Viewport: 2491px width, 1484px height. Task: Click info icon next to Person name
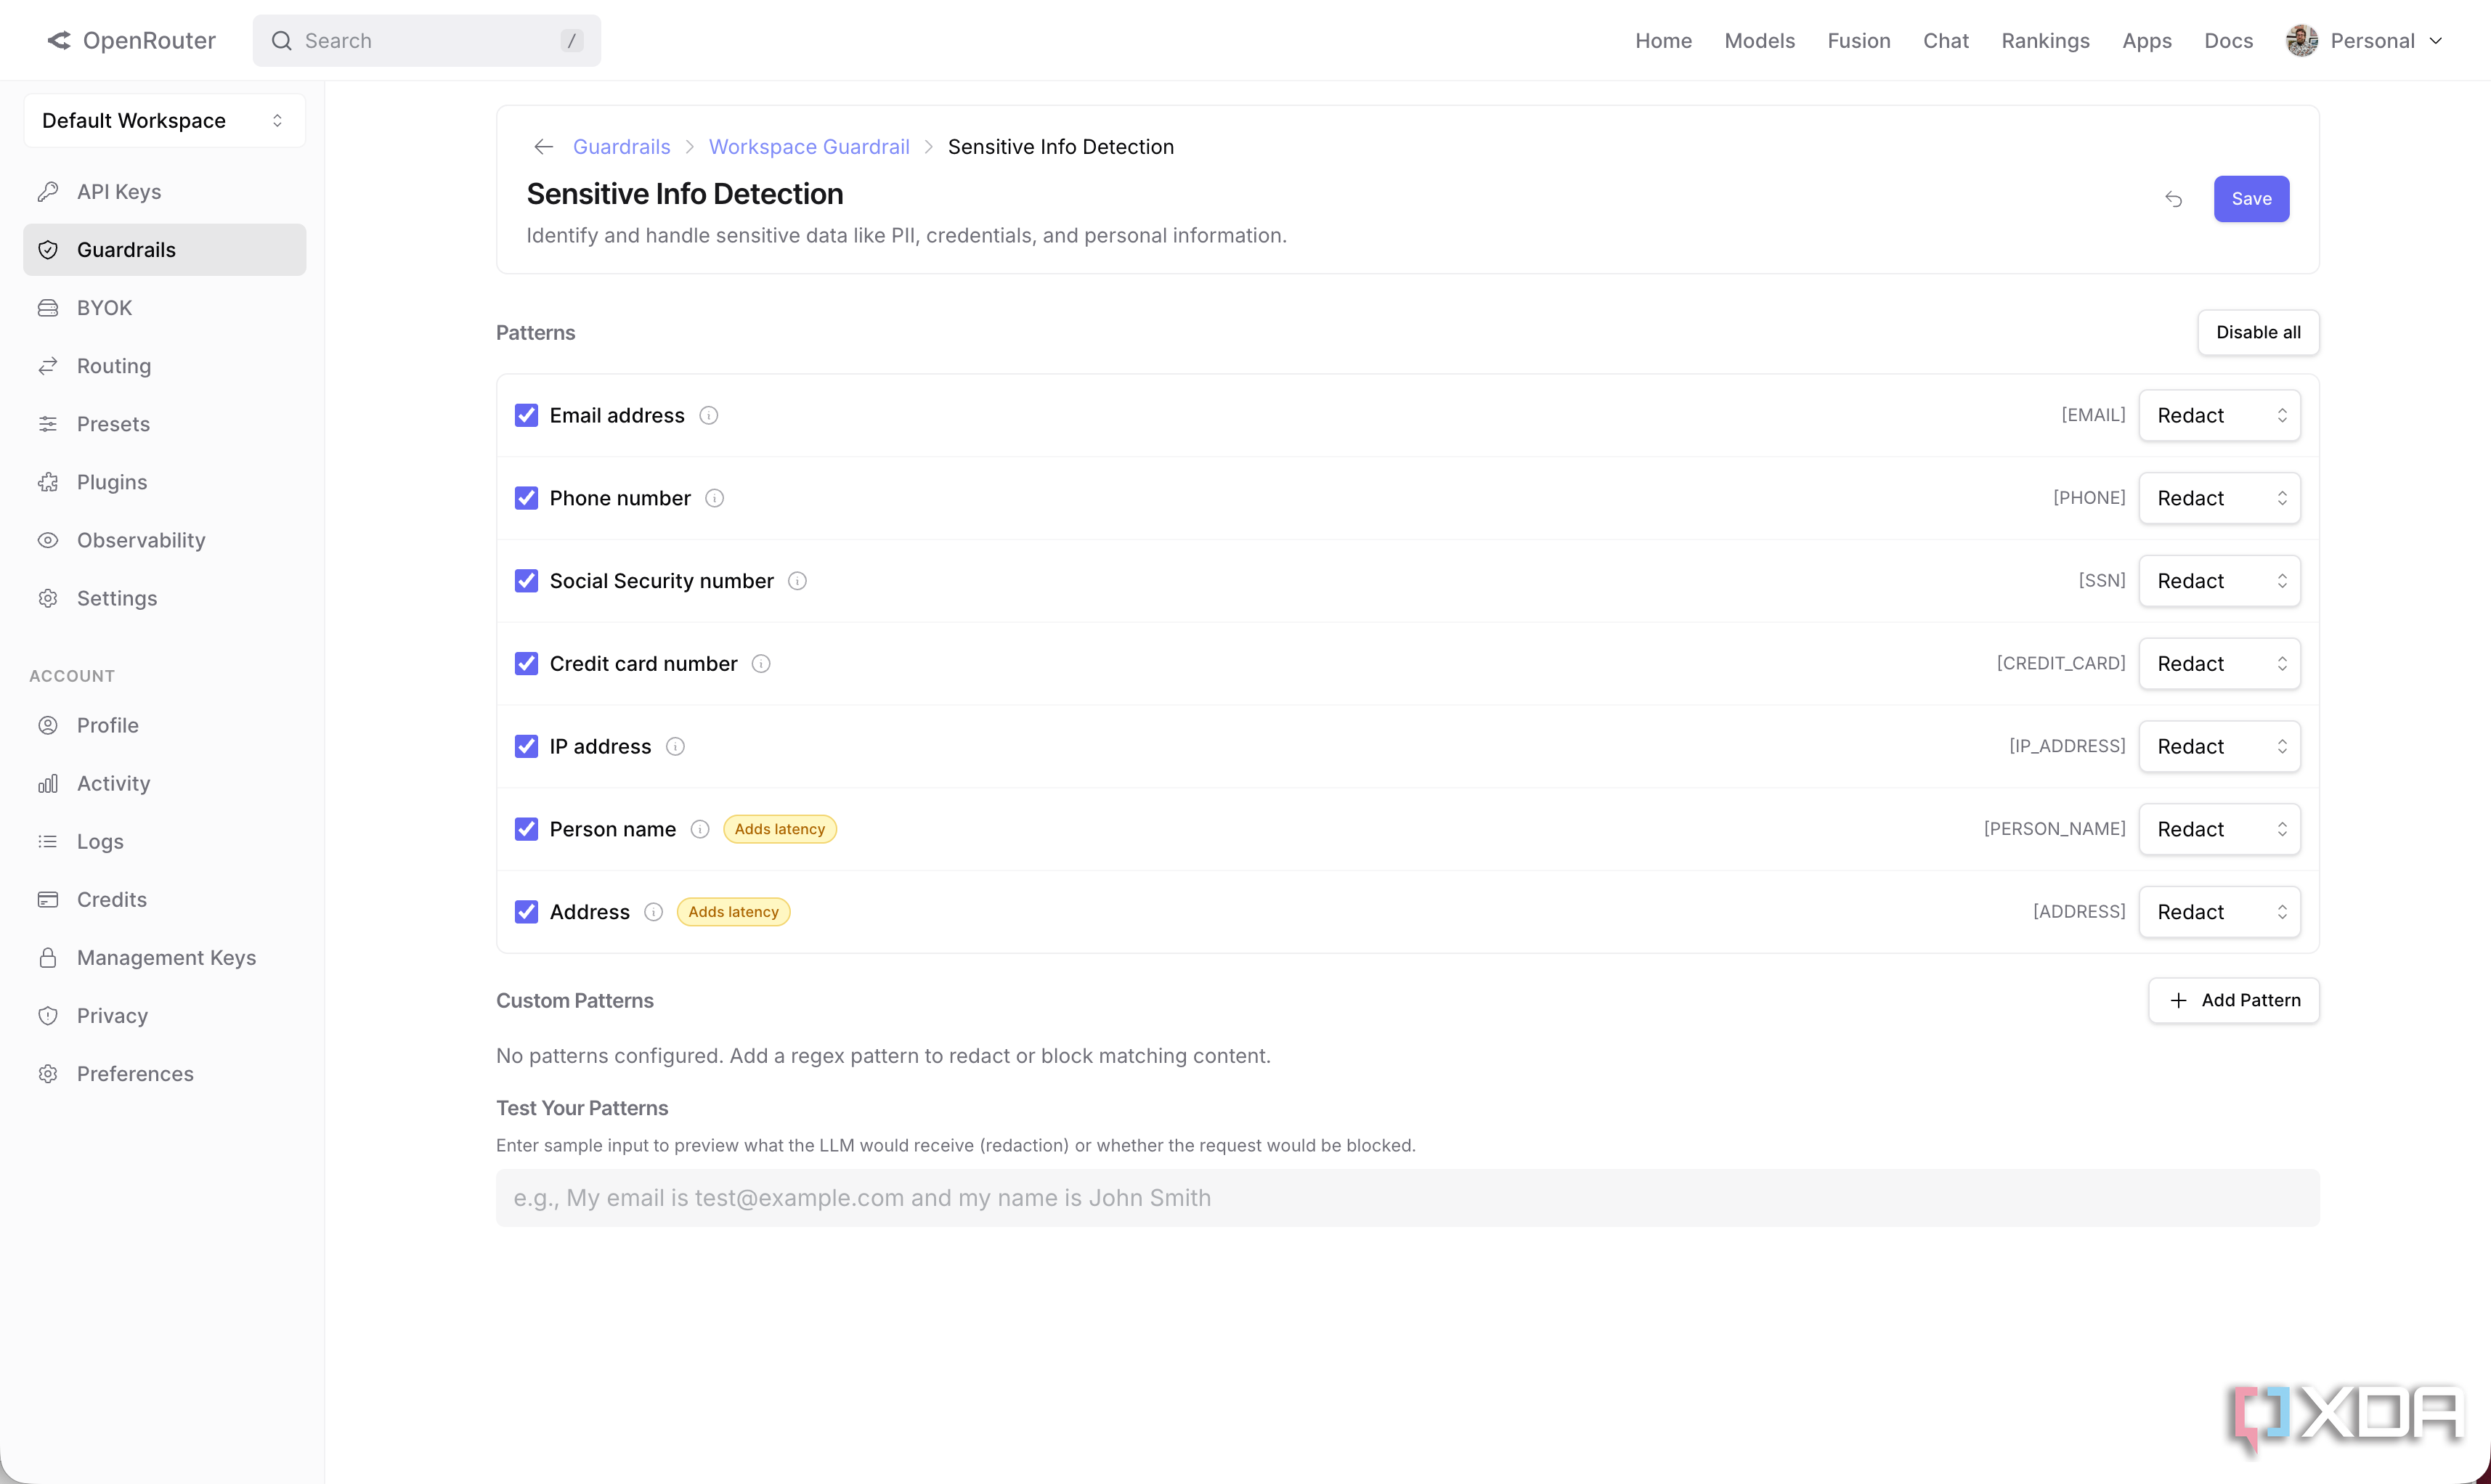[700, 829]
